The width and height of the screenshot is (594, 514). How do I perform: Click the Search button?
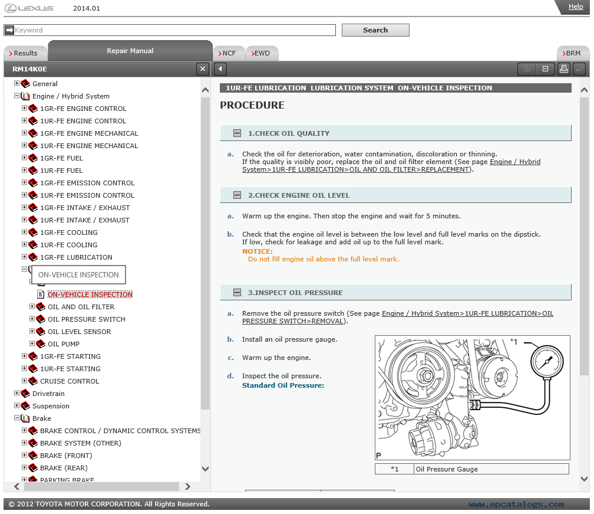pos(375,30)
